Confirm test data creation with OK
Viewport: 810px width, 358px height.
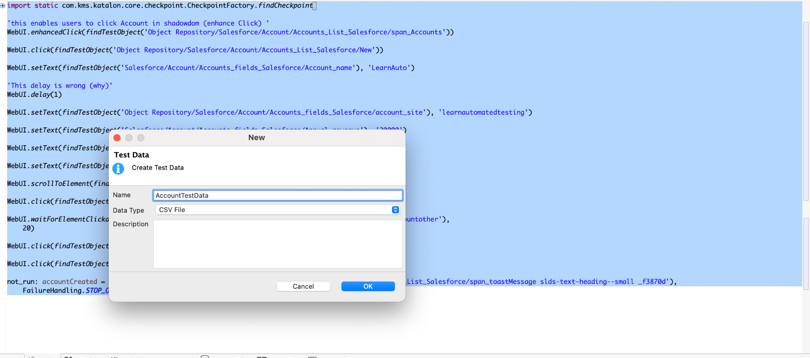[x=368, y=286]
